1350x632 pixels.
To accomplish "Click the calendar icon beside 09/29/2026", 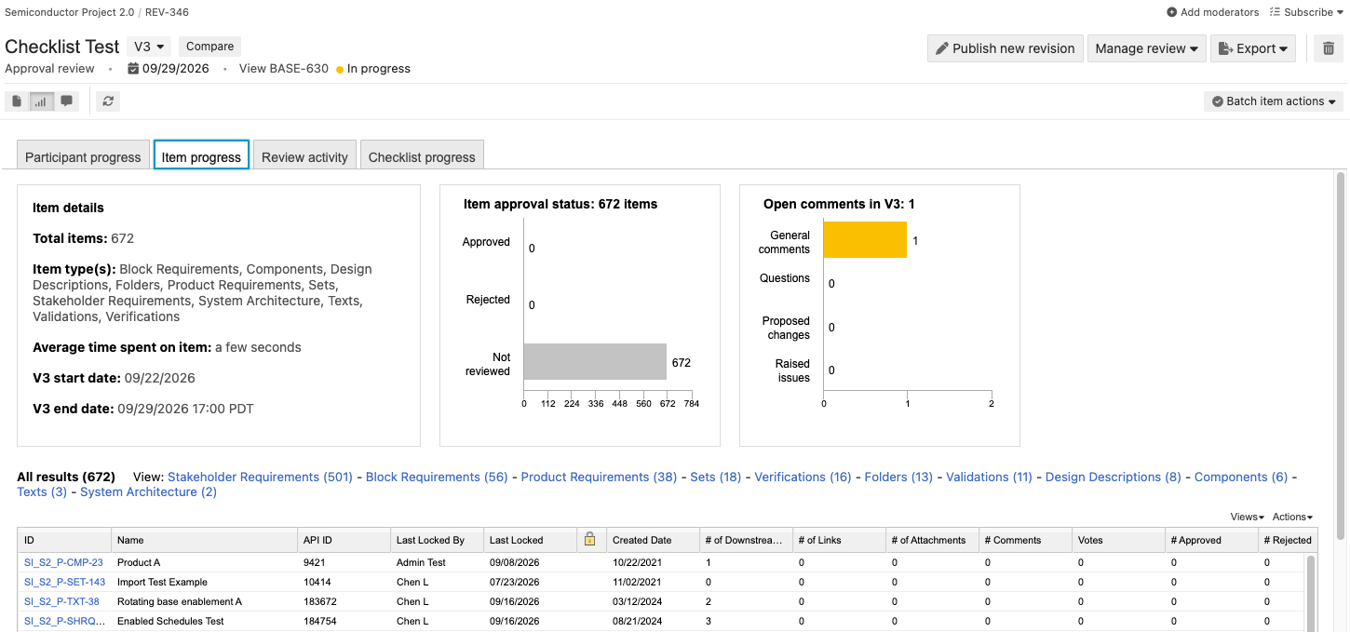I will [133, 68].
